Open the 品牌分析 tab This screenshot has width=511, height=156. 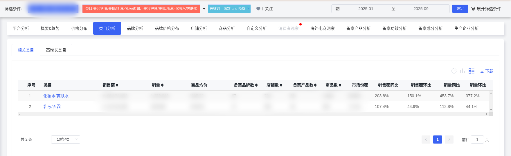click(x=135, y=28)
